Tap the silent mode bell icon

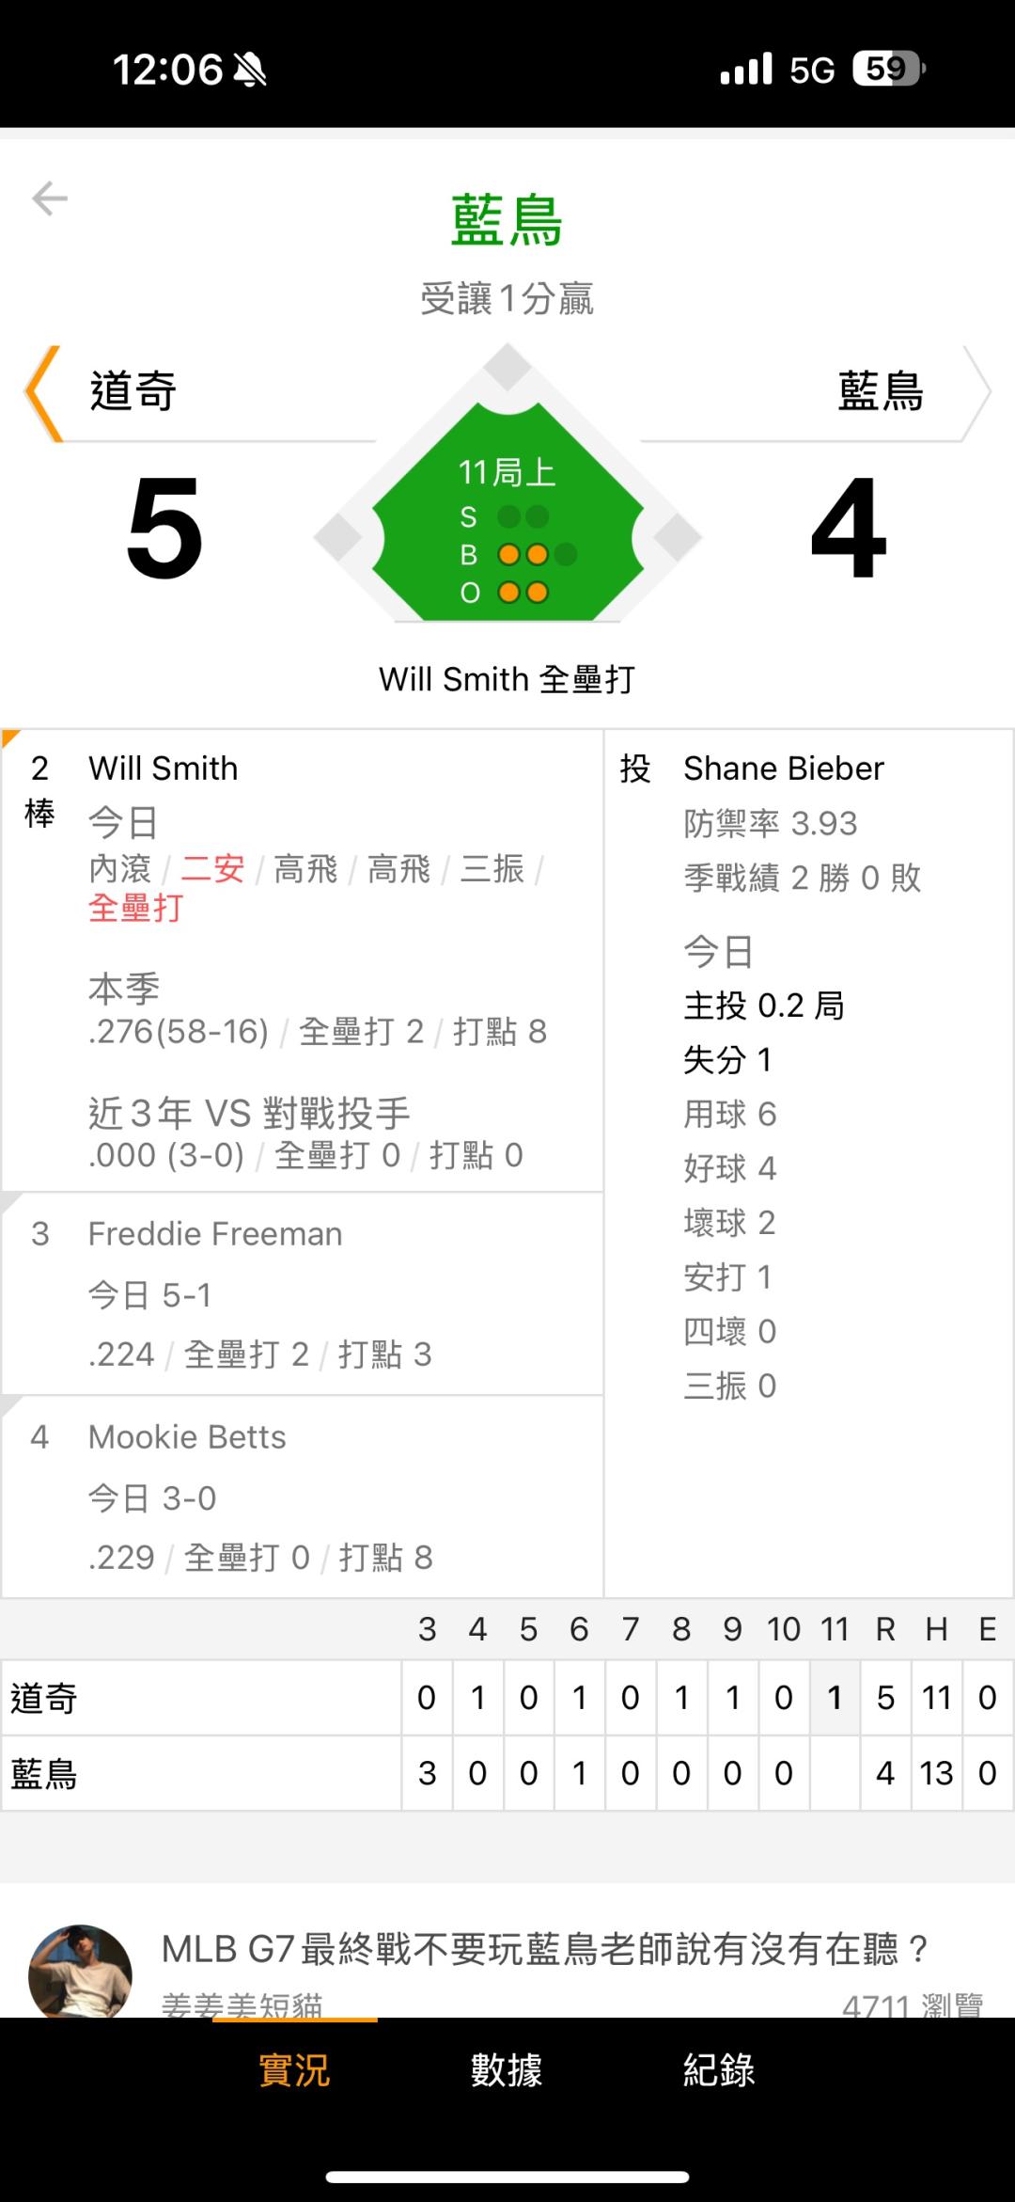(250, 70)
